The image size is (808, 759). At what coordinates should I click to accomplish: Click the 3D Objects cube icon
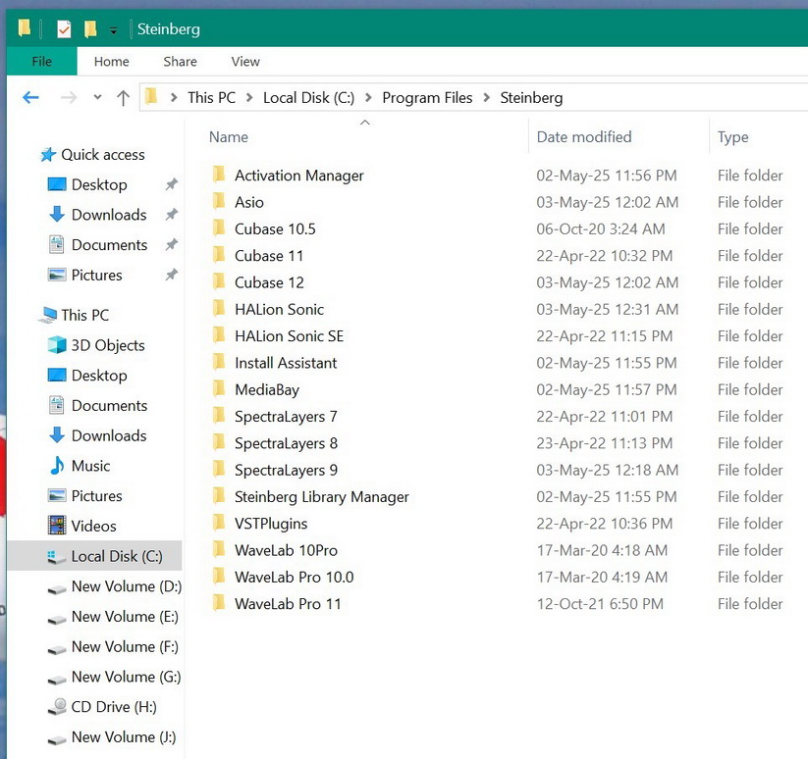57,345
